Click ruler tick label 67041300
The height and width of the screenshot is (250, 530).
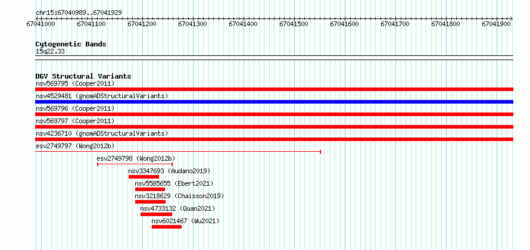pyautogui.click(x=193, y=24)
